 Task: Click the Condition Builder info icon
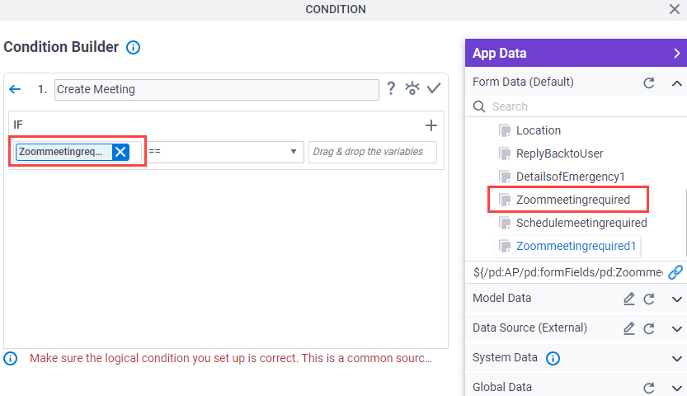coord(134,47)
